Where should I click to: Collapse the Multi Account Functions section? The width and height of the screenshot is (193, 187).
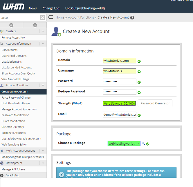[43, 151]
